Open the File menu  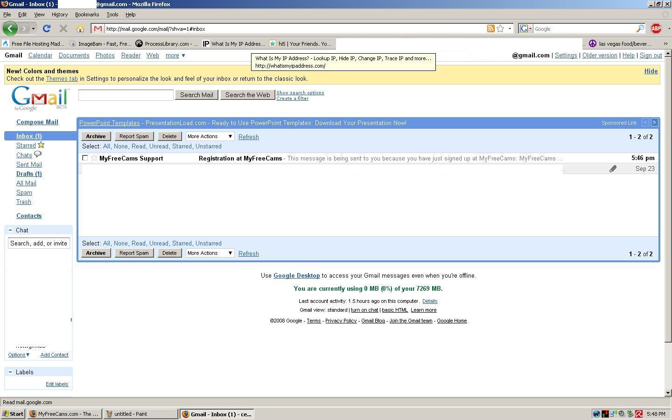point(7,14)
